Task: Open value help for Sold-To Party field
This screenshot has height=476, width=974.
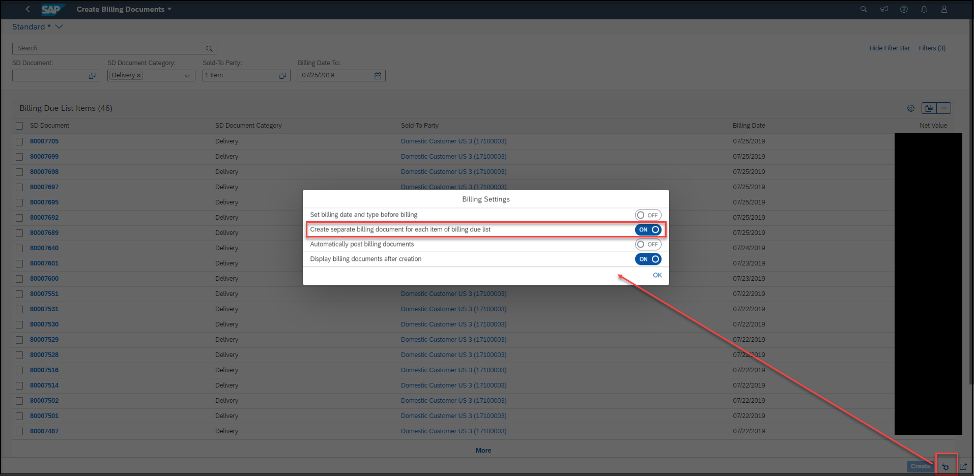Action: [x=282, y=75]
